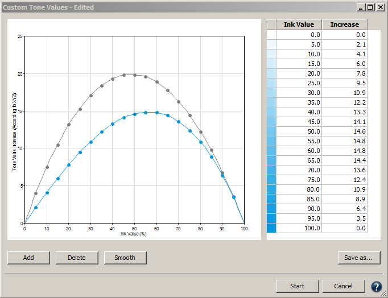Click the Smooth button

[125, 258]
